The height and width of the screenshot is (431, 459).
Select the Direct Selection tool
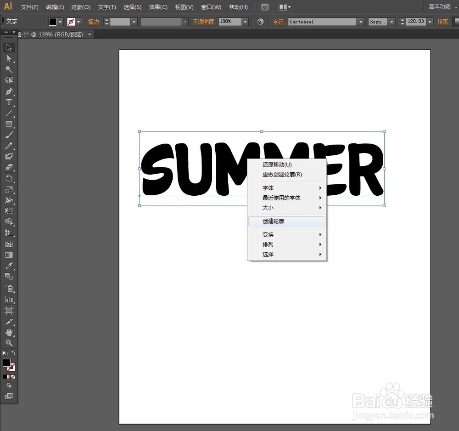(9, 58)
